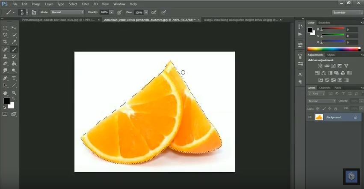Select the Polygonal Lasso tool
Image resolution: width=364 pixels, height=189 pixels.
(5, 35)
